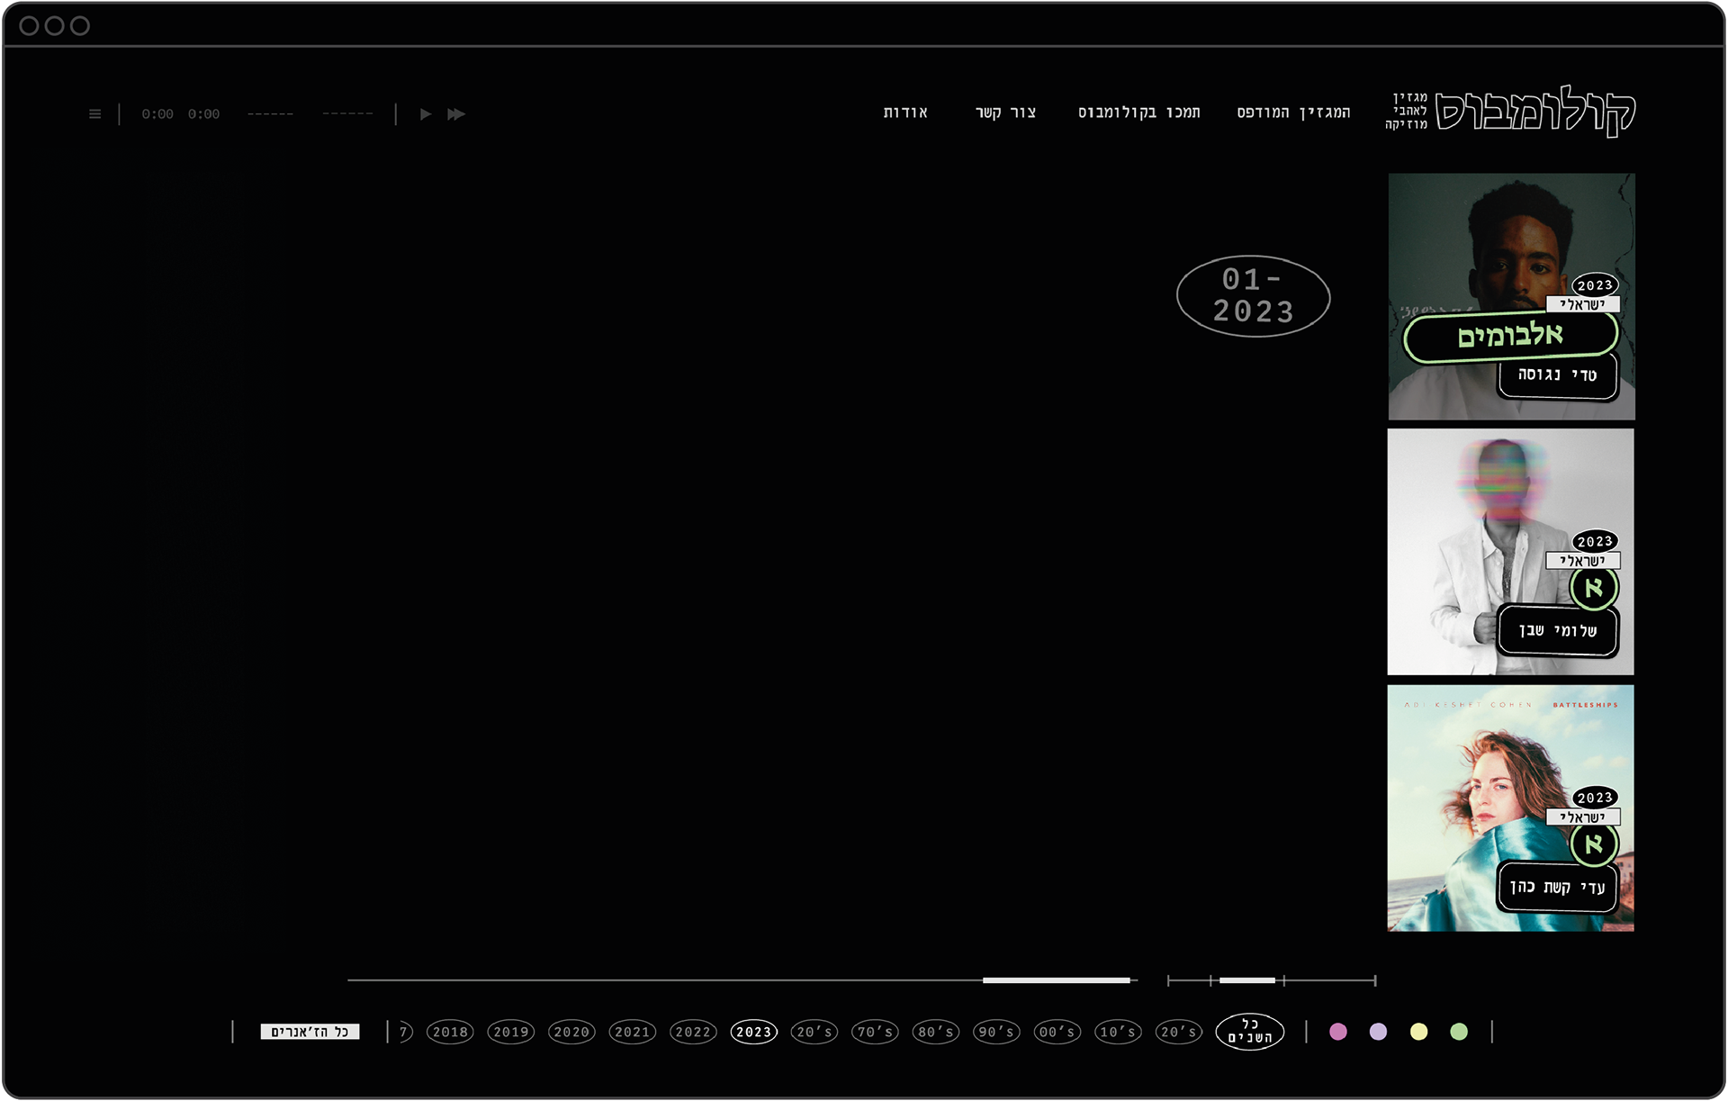Select the כל הז'אנרים genre filter

pos(310,1032)
